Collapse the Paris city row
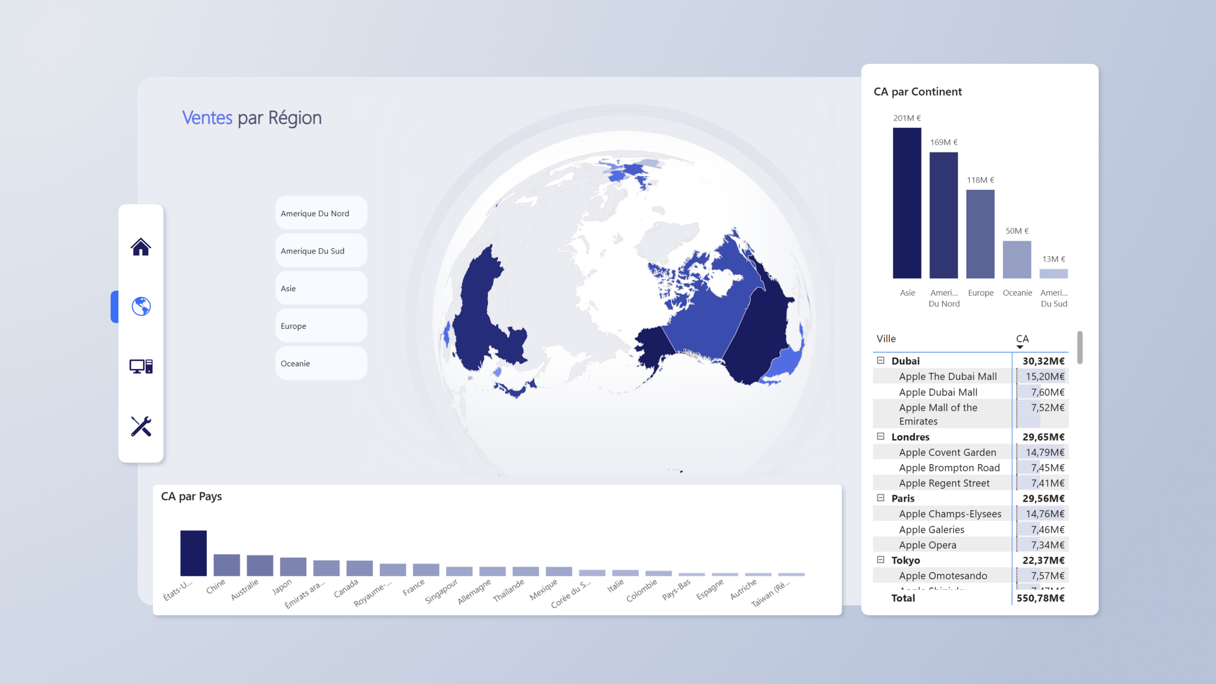1216x684 pixels. 881,498
